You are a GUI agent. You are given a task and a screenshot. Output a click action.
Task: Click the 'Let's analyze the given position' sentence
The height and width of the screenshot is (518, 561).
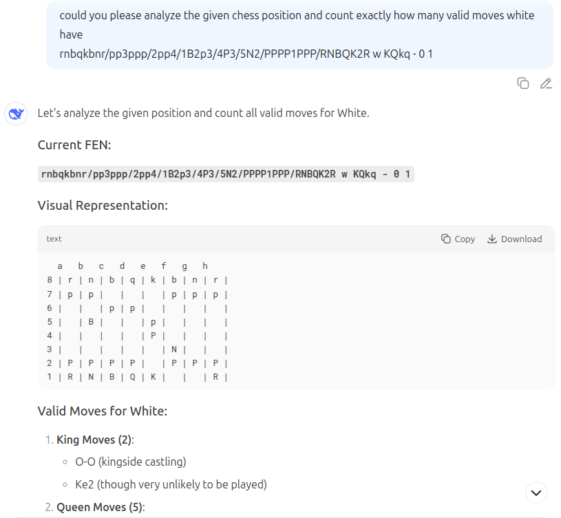[x=203, y=113]
